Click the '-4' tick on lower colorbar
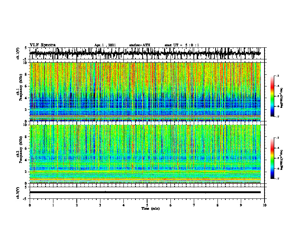 pyautogui.click(x=278, y=148)
